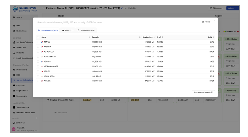Collapse the sidebar with chevron

[x=37, y=118]
